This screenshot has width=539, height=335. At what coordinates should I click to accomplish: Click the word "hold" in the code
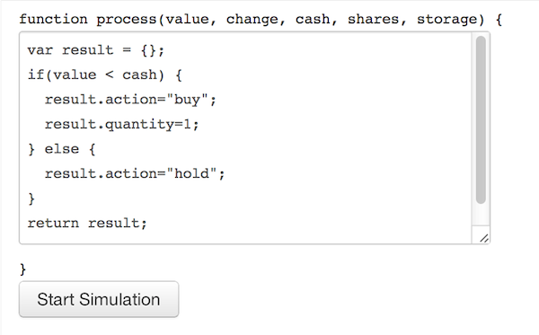(x=191, y=173)
